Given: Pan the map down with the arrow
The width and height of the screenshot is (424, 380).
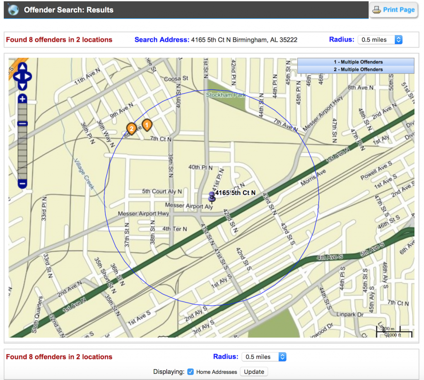Looking at the screenshot, I should [x=23, y=86].
